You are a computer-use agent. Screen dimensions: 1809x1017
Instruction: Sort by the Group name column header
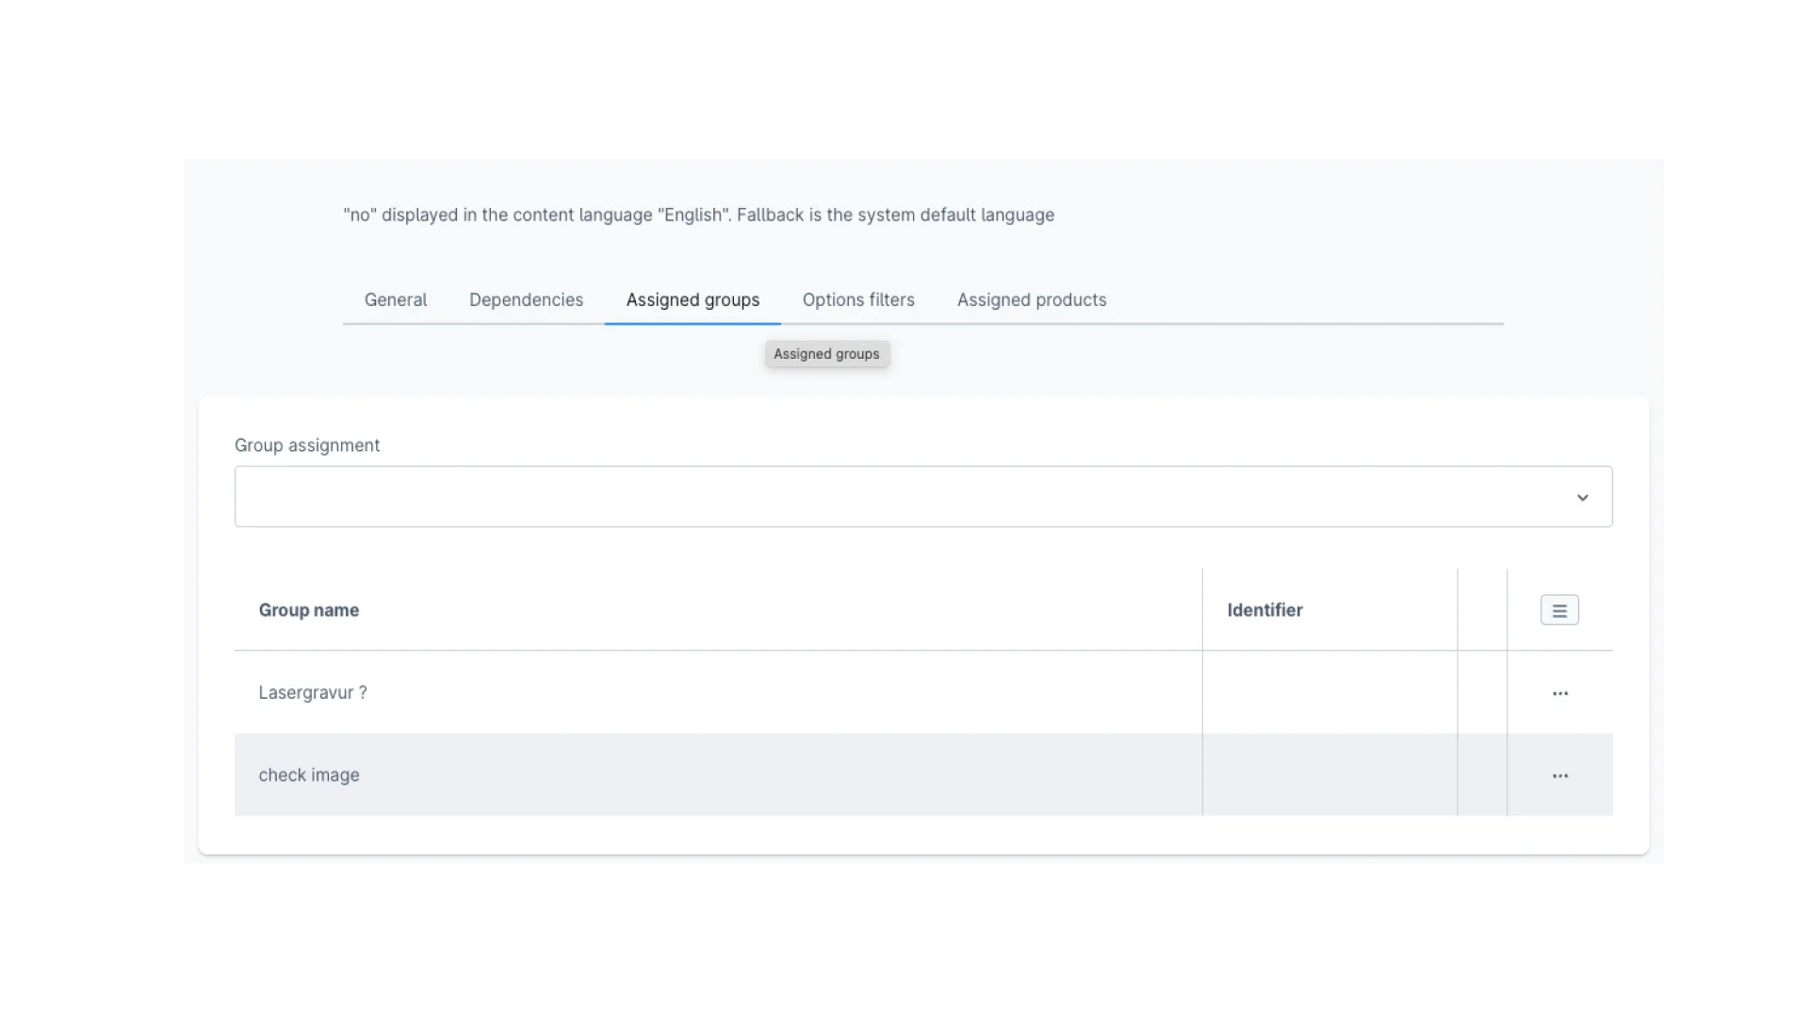tap(309, 610)
